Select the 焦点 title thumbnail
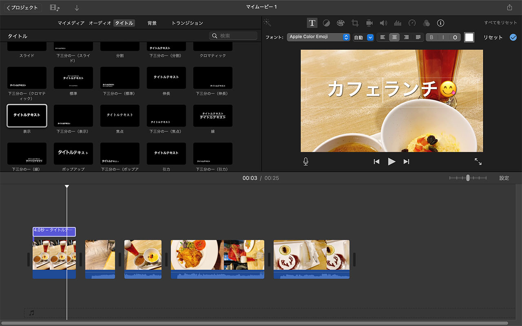The image size is (522, 326). pyautogui.click(x=120, y=116)
